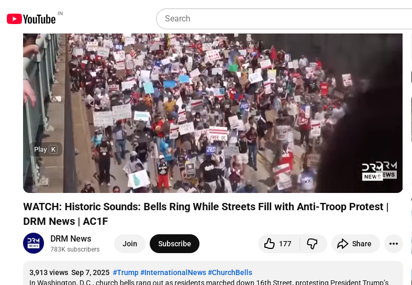412x285 pixels.
Task: Open the DRM News channel name link
Action: coord(71,238)
